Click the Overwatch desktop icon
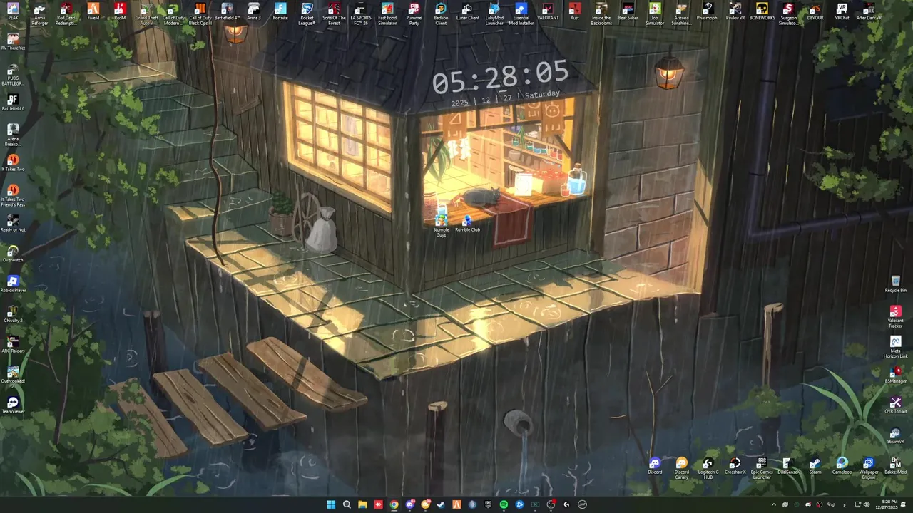The height and width of the screenshot is (513, 913). tap(13, 254)
